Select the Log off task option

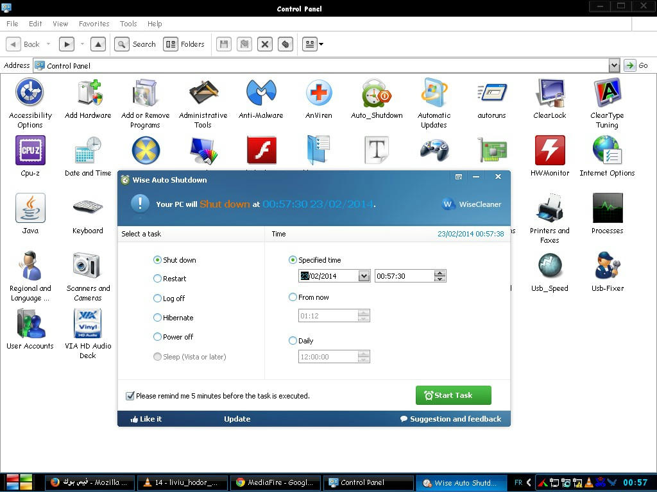[x=157, y=299]
